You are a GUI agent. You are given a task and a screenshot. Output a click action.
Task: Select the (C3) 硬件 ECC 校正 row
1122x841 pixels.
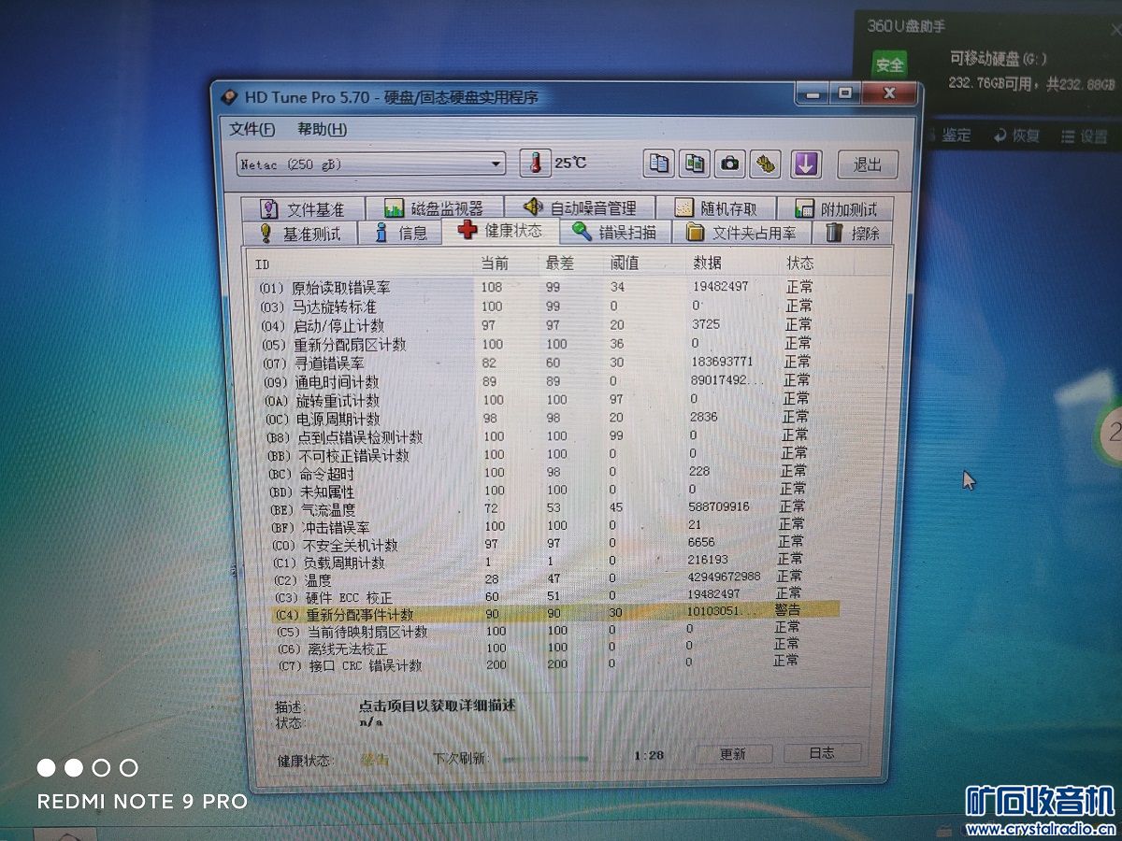[538, 596]
